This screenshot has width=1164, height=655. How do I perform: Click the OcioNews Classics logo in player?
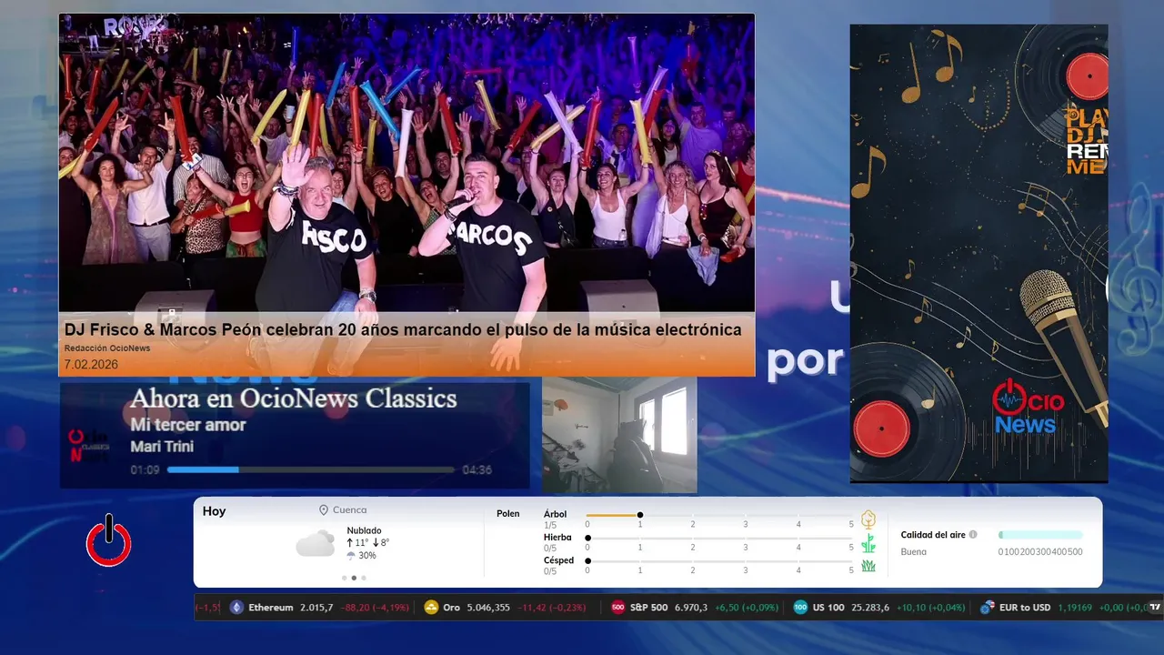[89, 445]
